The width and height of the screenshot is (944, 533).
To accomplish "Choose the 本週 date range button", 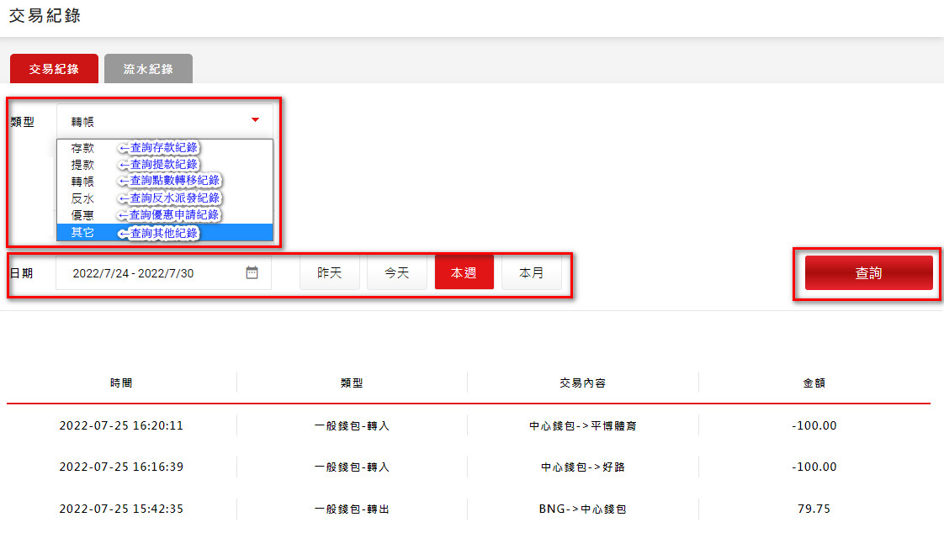I will pos(464,272).
